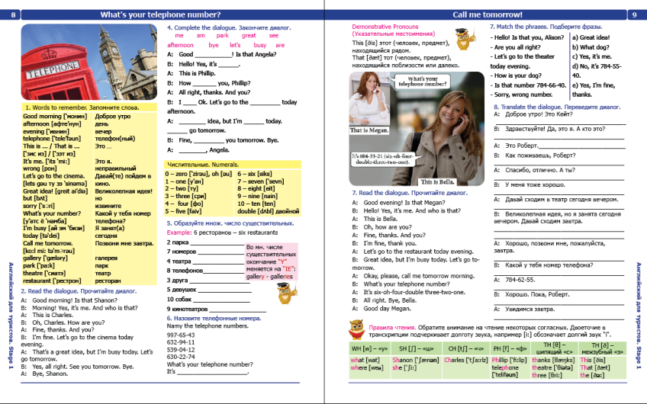The height and width of the screenshot is (404, 647).
Task: Click the 'What's your telephone number?' speech bubble
Action: 422,82
